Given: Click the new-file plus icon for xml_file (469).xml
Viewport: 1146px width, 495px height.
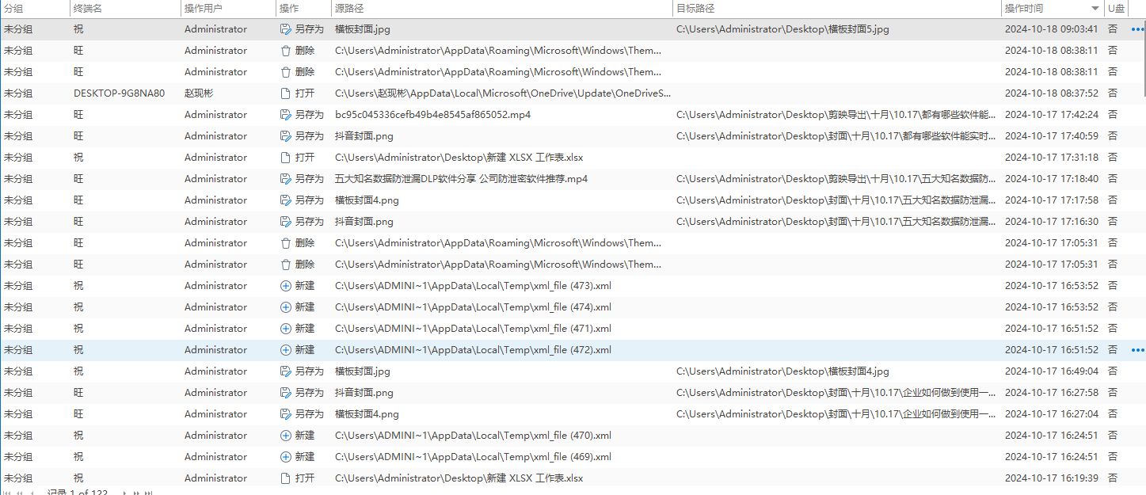Looking at the screenshot, I should (x=286, y=457).
